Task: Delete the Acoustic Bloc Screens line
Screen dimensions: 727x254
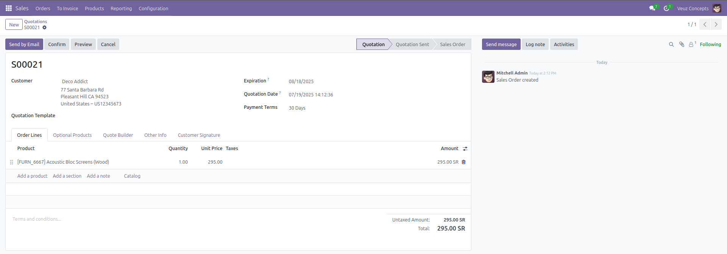Action: [463, 162]
